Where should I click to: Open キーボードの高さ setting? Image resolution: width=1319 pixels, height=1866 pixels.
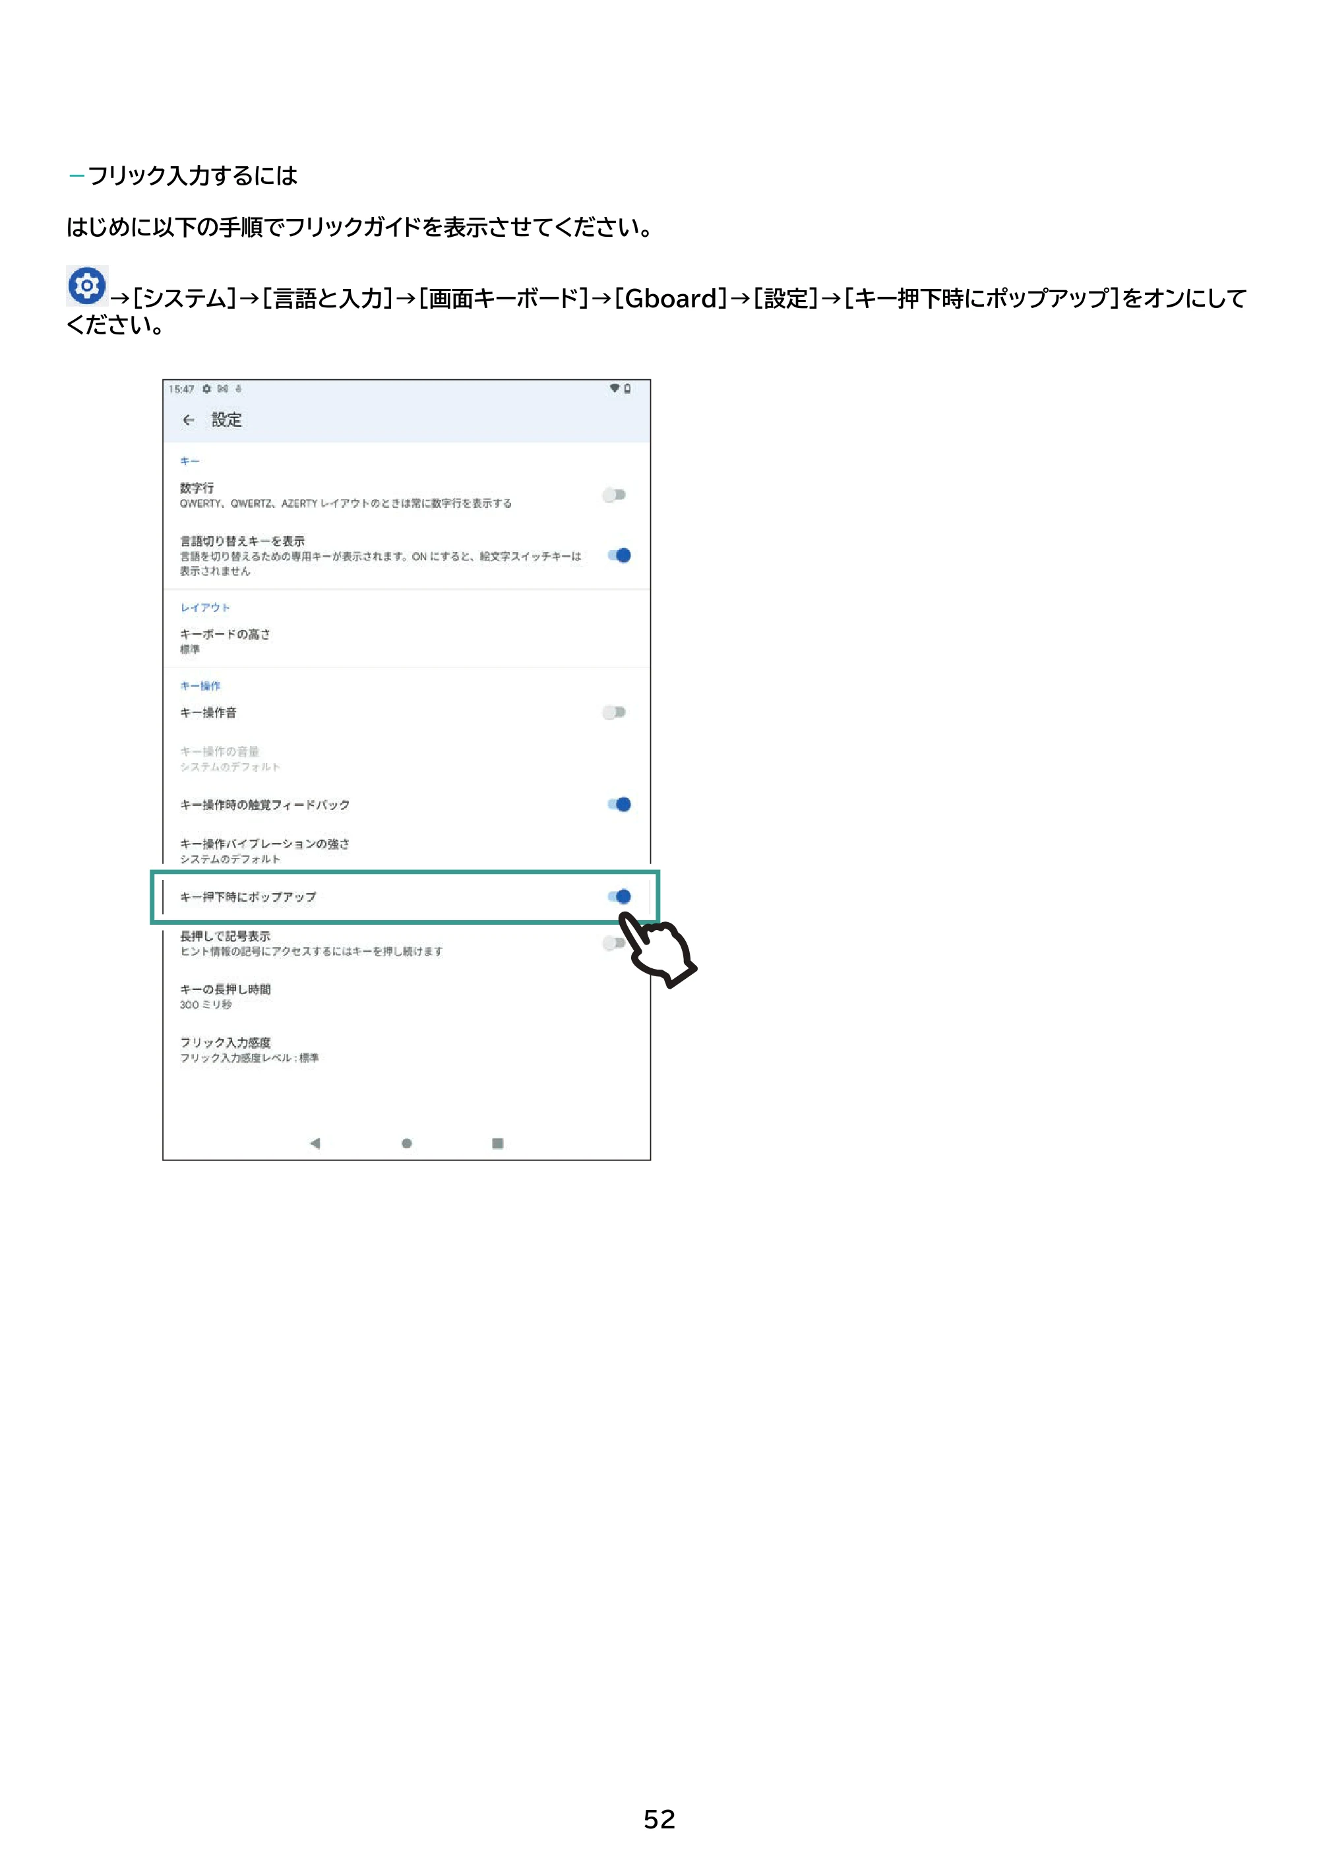pos(406,641)
